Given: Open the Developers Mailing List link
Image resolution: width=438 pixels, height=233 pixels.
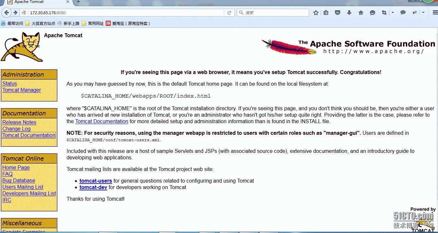Looking at the screenshot, I should pos(29,193).
